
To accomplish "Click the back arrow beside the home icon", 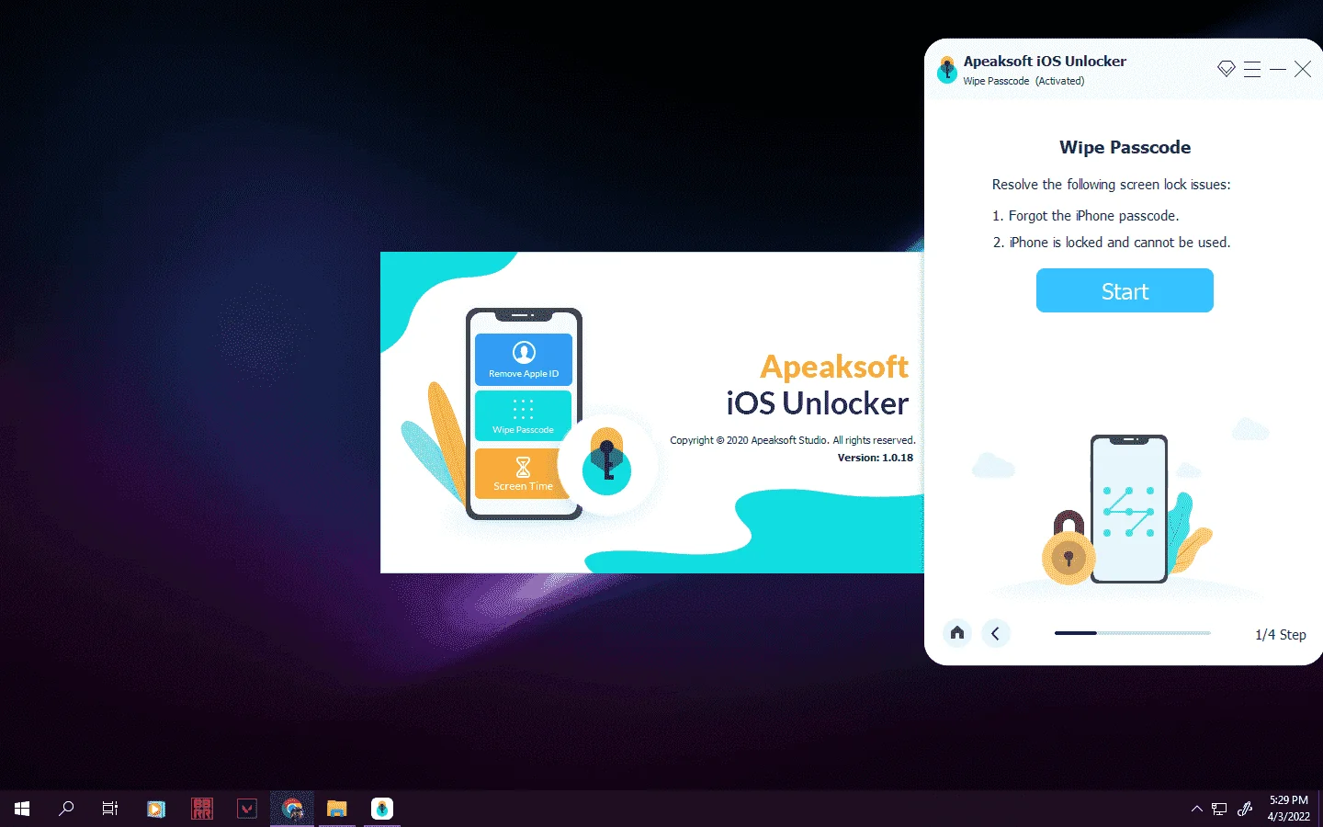I will tap(995, 633).
